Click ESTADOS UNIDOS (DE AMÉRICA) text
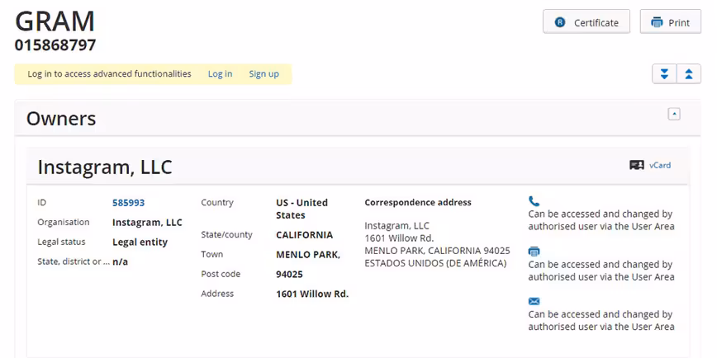The height and width of the screenshot is (358, 717). [436, 263]
